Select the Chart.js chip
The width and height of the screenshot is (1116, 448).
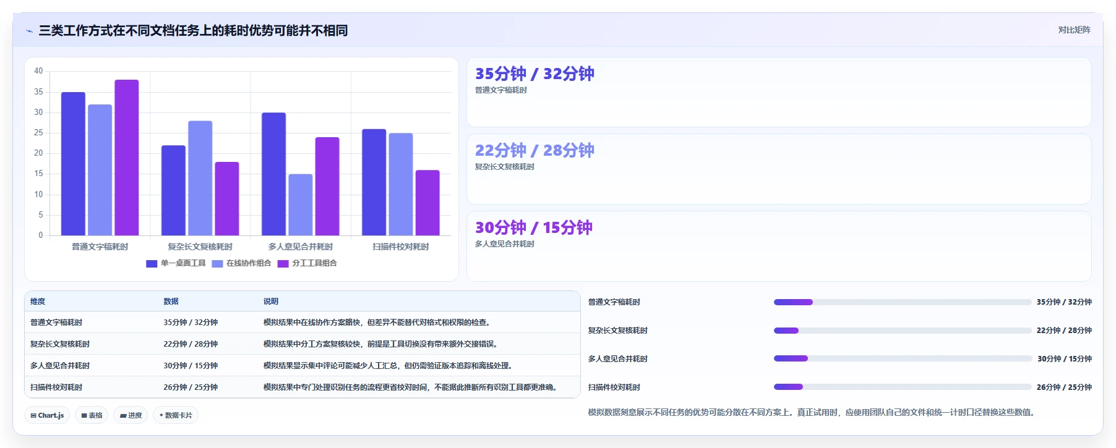tap(47, 415)
